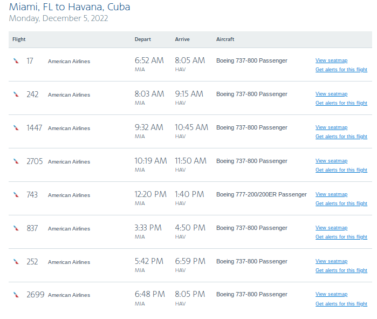View seatmap for flight 2699
This screenshot has width=377, height=319.
(x=331, y=294)
